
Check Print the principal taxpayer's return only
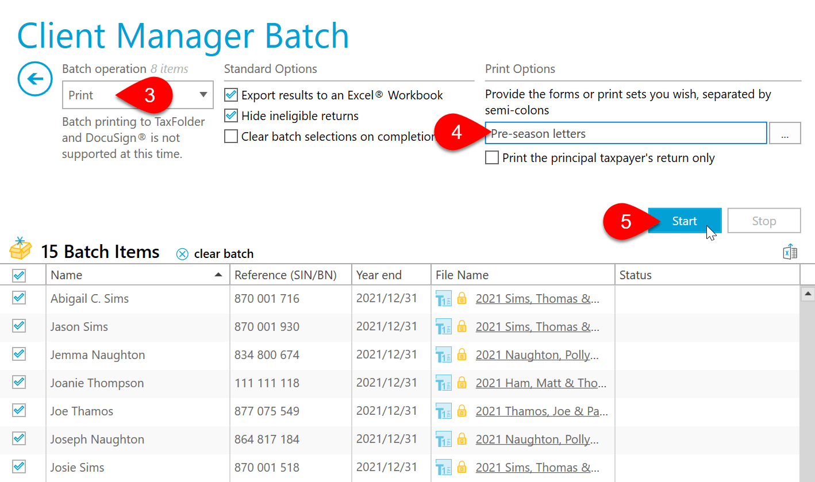[492, 158]
